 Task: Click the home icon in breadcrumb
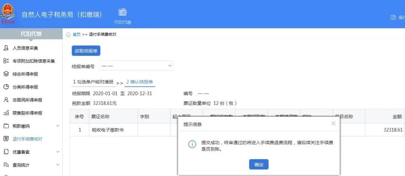69,35
